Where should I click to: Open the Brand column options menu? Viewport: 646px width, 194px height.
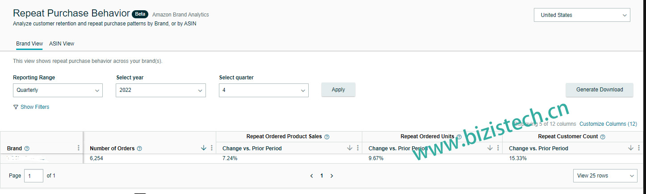pos(79,148)
